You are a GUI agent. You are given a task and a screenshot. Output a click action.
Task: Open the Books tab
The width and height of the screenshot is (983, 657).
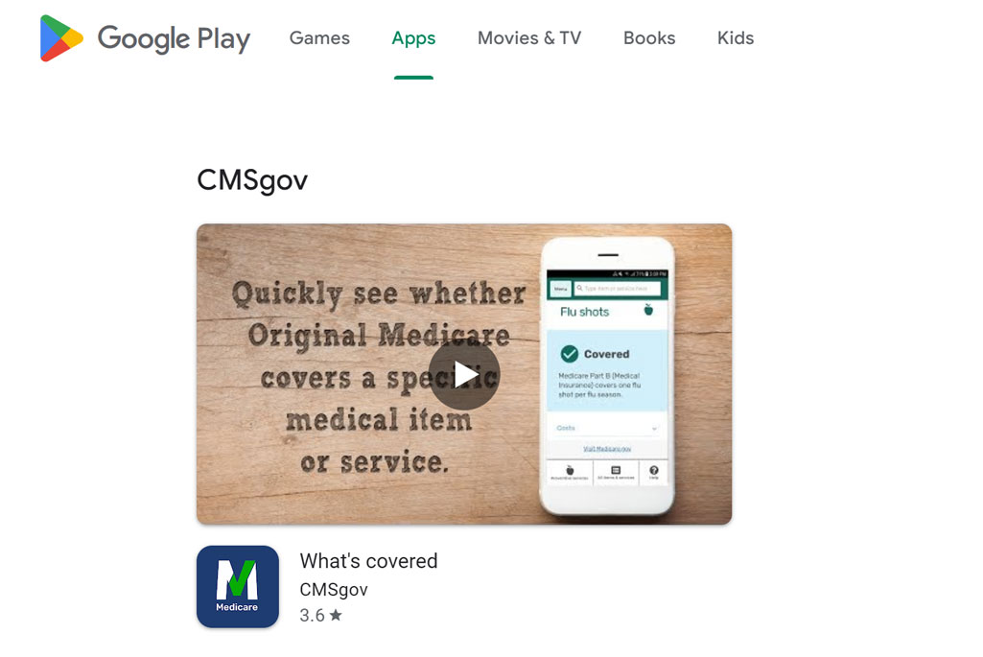pyautogui.click(x=649, y=38)
